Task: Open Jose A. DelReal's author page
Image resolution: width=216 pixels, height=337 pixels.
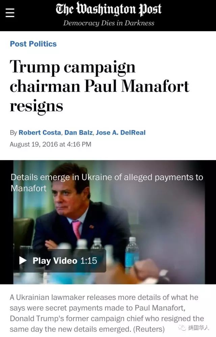Action: [120, 132]
